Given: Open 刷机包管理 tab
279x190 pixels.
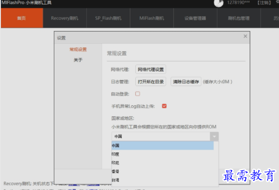Looking at the screenshot, I should [x=239, y=18].
